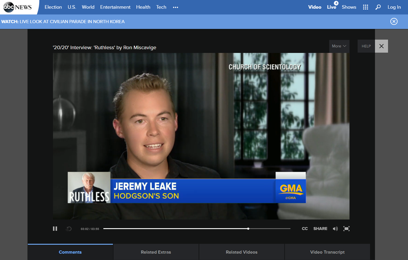
Task: Mute the video volume speaker icon
Action: (335, 229)
